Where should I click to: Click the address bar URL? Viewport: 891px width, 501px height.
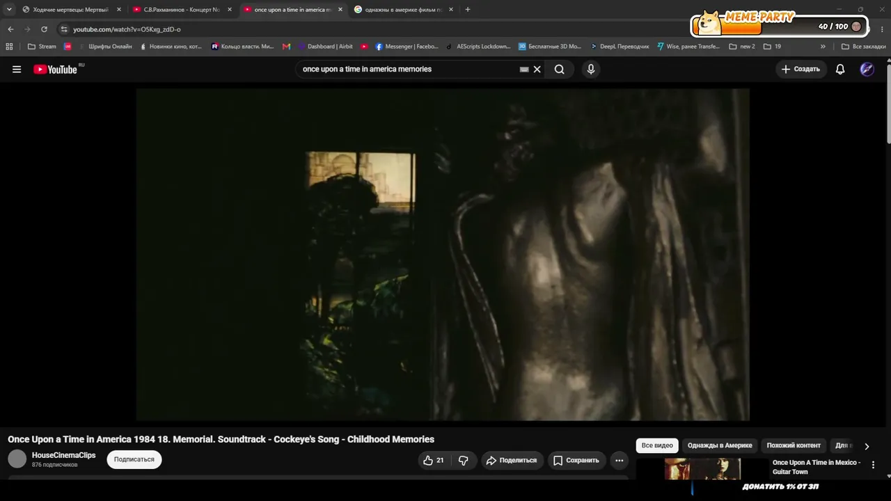(x=127, y=29)
